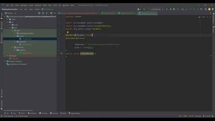
Task: Open the Refactor menu
Action: [38, 5]
